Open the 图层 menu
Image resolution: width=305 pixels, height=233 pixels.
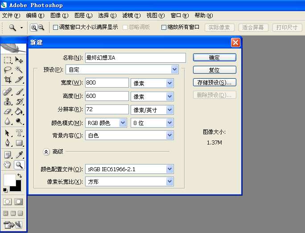(83, 16)
